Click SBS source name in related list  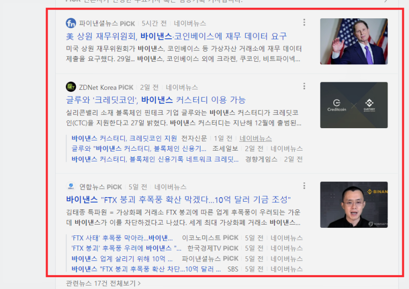click(x=233, y=269)
